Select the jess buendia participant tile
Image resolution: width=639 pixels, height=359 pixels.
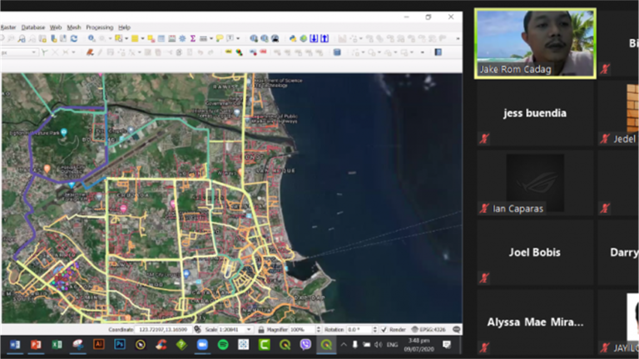point(535,113)
